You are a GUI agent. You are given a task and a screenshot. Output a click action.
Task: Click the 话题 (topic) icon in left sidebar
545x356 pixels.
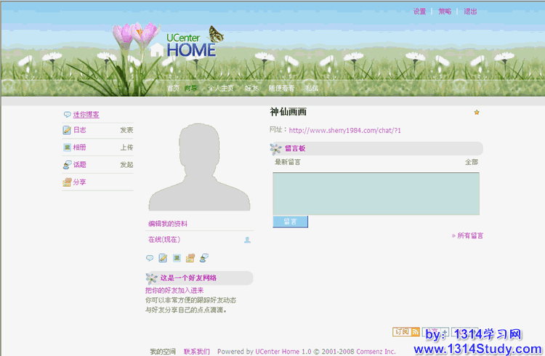pyautogui.click(x=67, y=165)
